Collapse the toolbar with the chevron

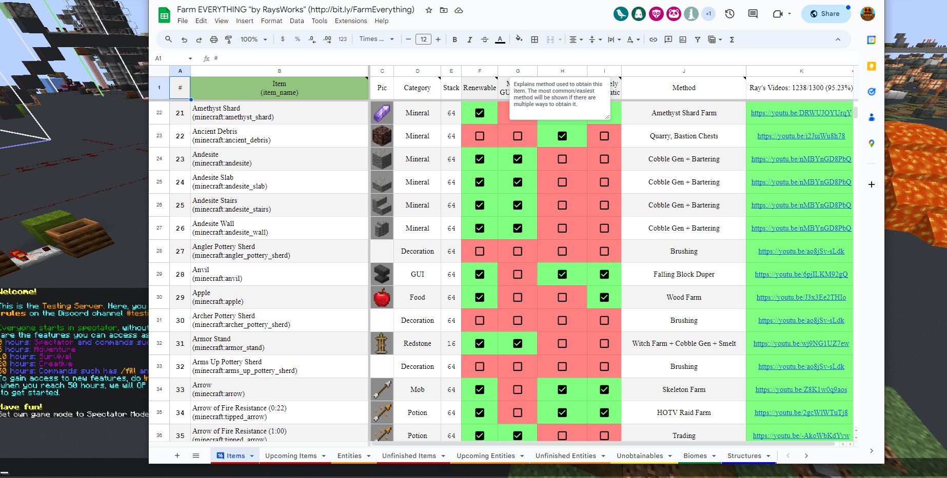coord(838,39)
